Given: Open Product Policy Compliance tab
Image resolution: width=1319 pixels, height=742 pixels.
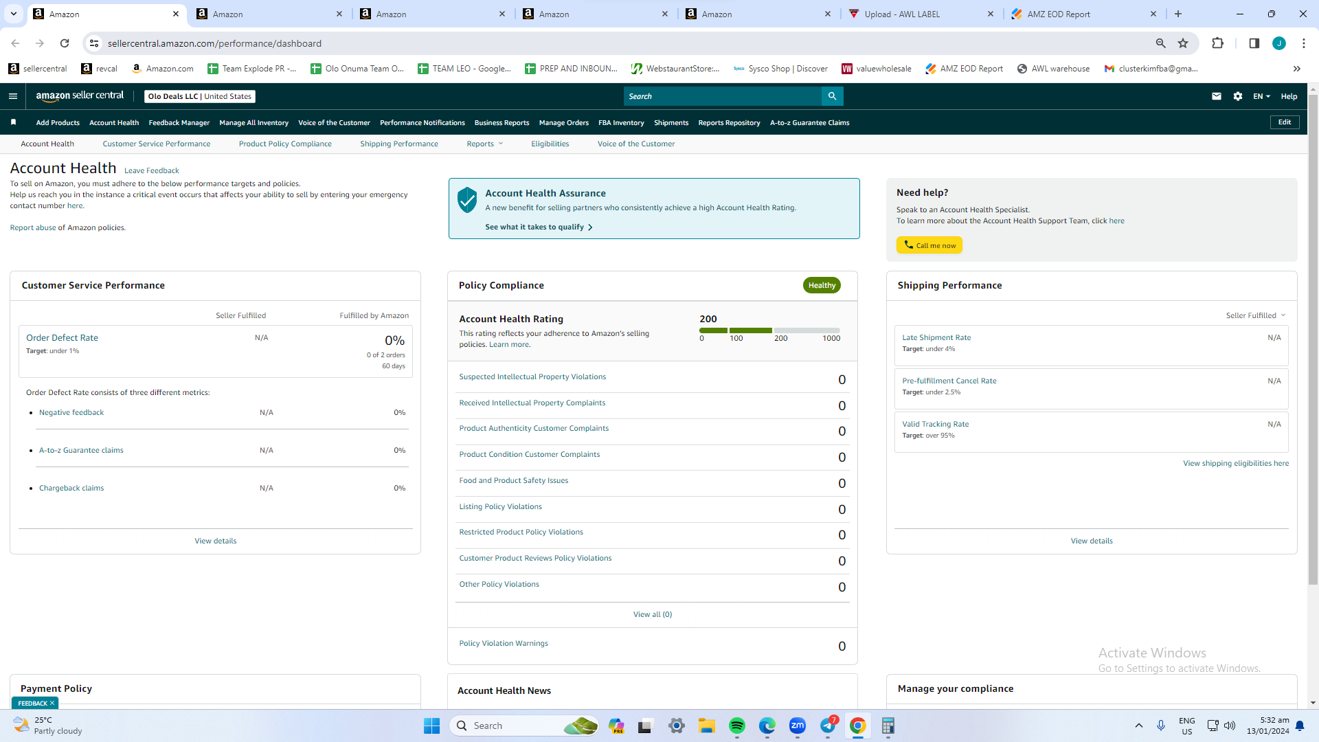Looking at the screenshot, I should (285, 144).
